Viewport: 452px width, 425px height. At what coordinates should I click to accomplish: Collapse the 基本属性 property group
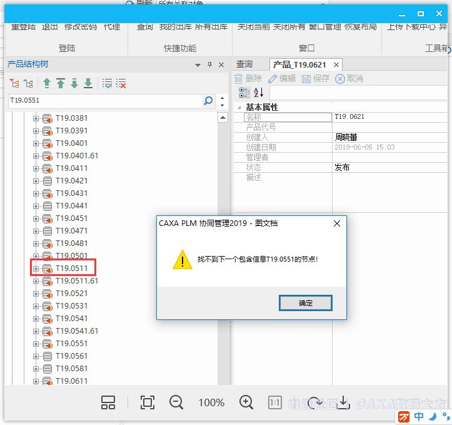[239, 107]
